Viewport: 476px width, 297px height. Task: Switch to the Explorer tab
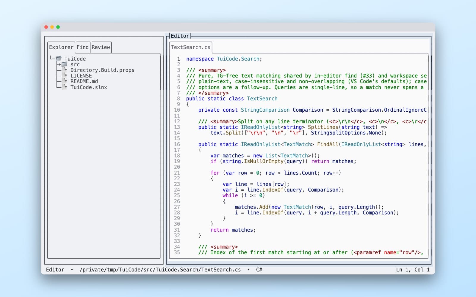tap(61, 47)
